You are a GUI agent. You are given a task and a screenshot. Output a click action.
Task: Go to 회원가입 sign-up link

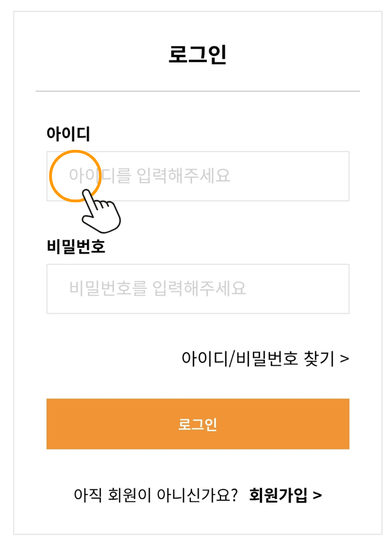pyautogui.click(x=279, y=495)
